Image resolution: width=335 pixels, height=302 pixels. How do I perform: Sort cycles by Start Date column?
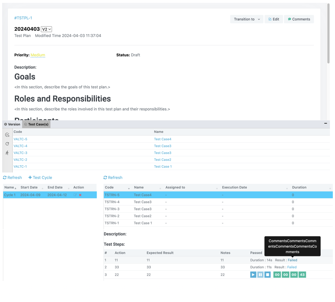pos(32,187)
